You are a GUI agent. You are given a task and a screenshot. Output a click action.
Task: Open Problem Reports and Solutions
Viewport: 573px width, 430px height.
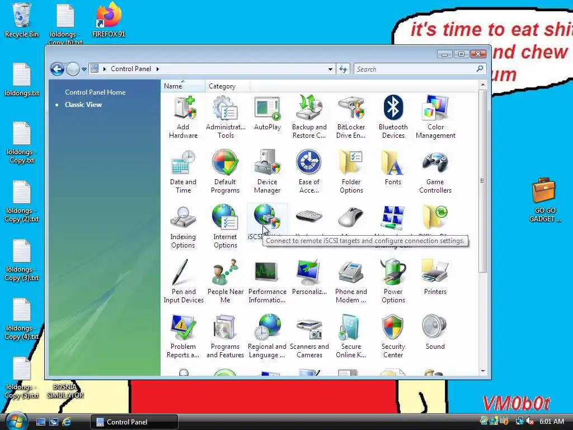tap(183, 336)
